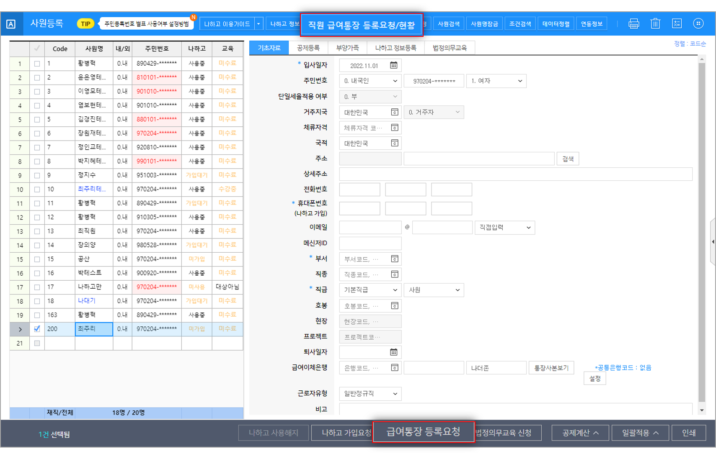The height and width of the screenshot is (456, 716).
Task: Open the code lookup icon for 호봉
Action: click(x=394, y=306)
